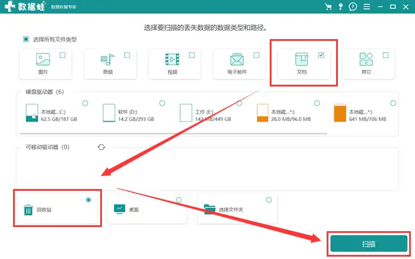Click the 工作 (E:) drive icon
The image size is (415, 259).
[186, 113]
